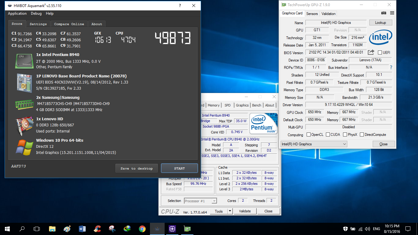
Task: Switch to CPU-Z taskbar icon
Action: [x=172, y=229]
